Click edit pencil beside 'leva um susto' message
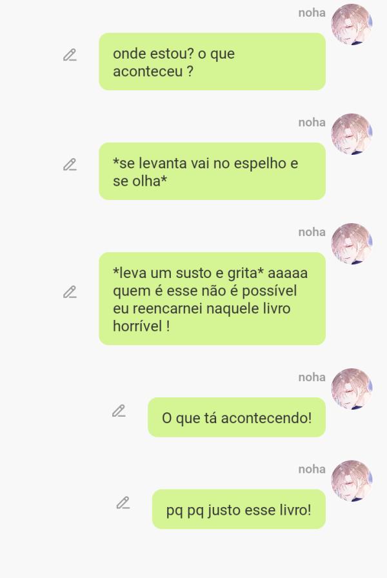 (x=70, y=292)
